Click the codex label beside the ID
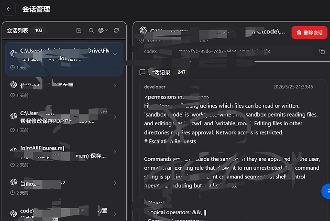This screenshot has width=330, height=221. (150, 51)
